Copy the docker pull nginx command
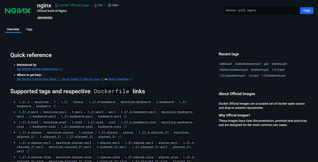The image size is (318, 162). click(307, 10)
